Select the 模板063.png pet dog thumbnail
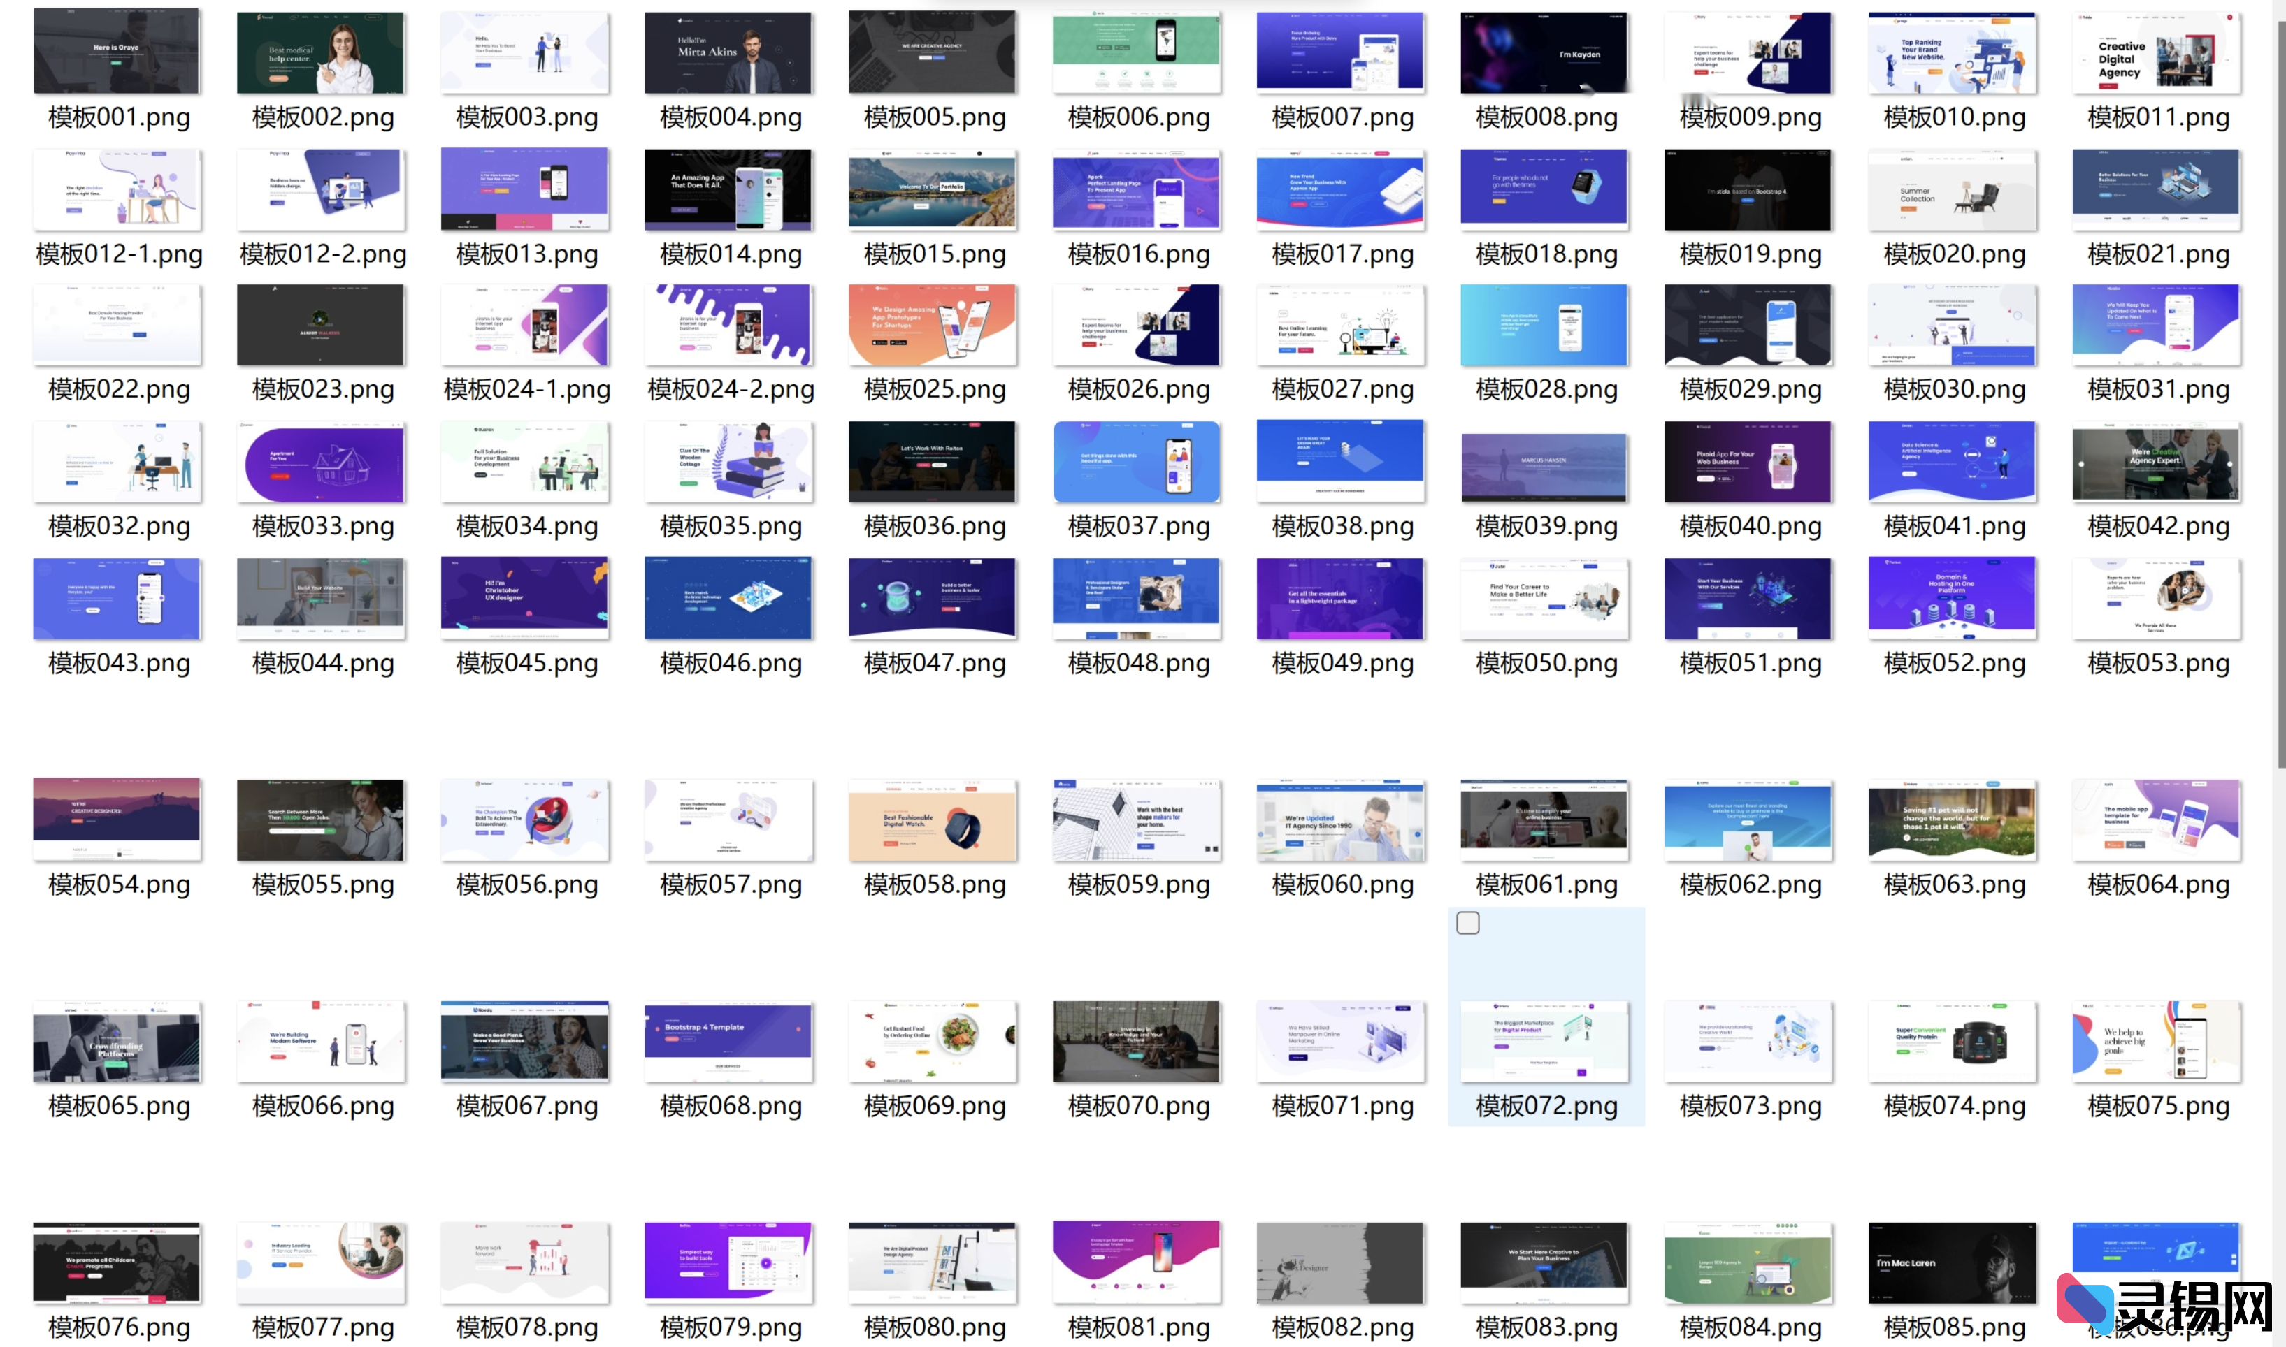 [x=1952, y=820]
